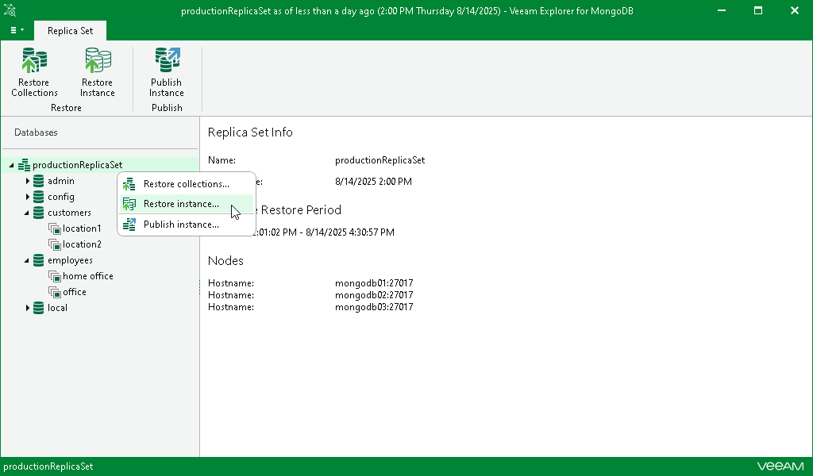The height and width of the screenshot is (476, 813).
Task: Close the Veeam Explorer window
Action: pyautogui.click(x=794, y=10)
